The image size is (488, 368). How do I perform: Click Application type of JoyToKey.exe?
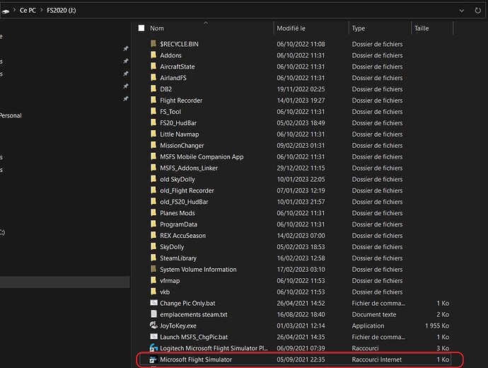[x=368, y=326]
